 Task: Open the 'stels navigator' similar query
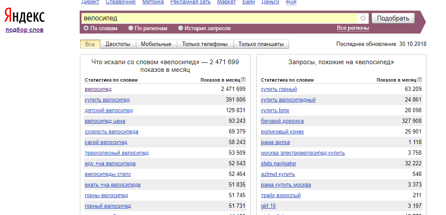point(279,164)
